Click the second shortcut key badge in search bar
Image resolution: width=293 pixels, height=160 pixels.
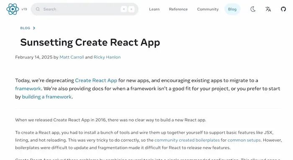(x=131, y=9)
